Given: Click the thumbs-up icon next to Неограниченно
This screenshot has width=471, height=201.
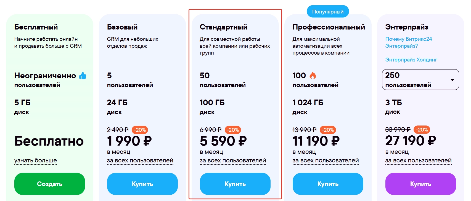Looking at the screenshot, I should pos(83,76).
